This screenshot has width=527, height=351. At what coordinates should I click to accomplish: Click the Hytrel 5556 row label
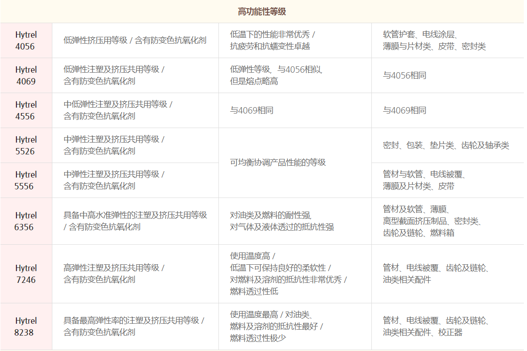coord(26,180)
